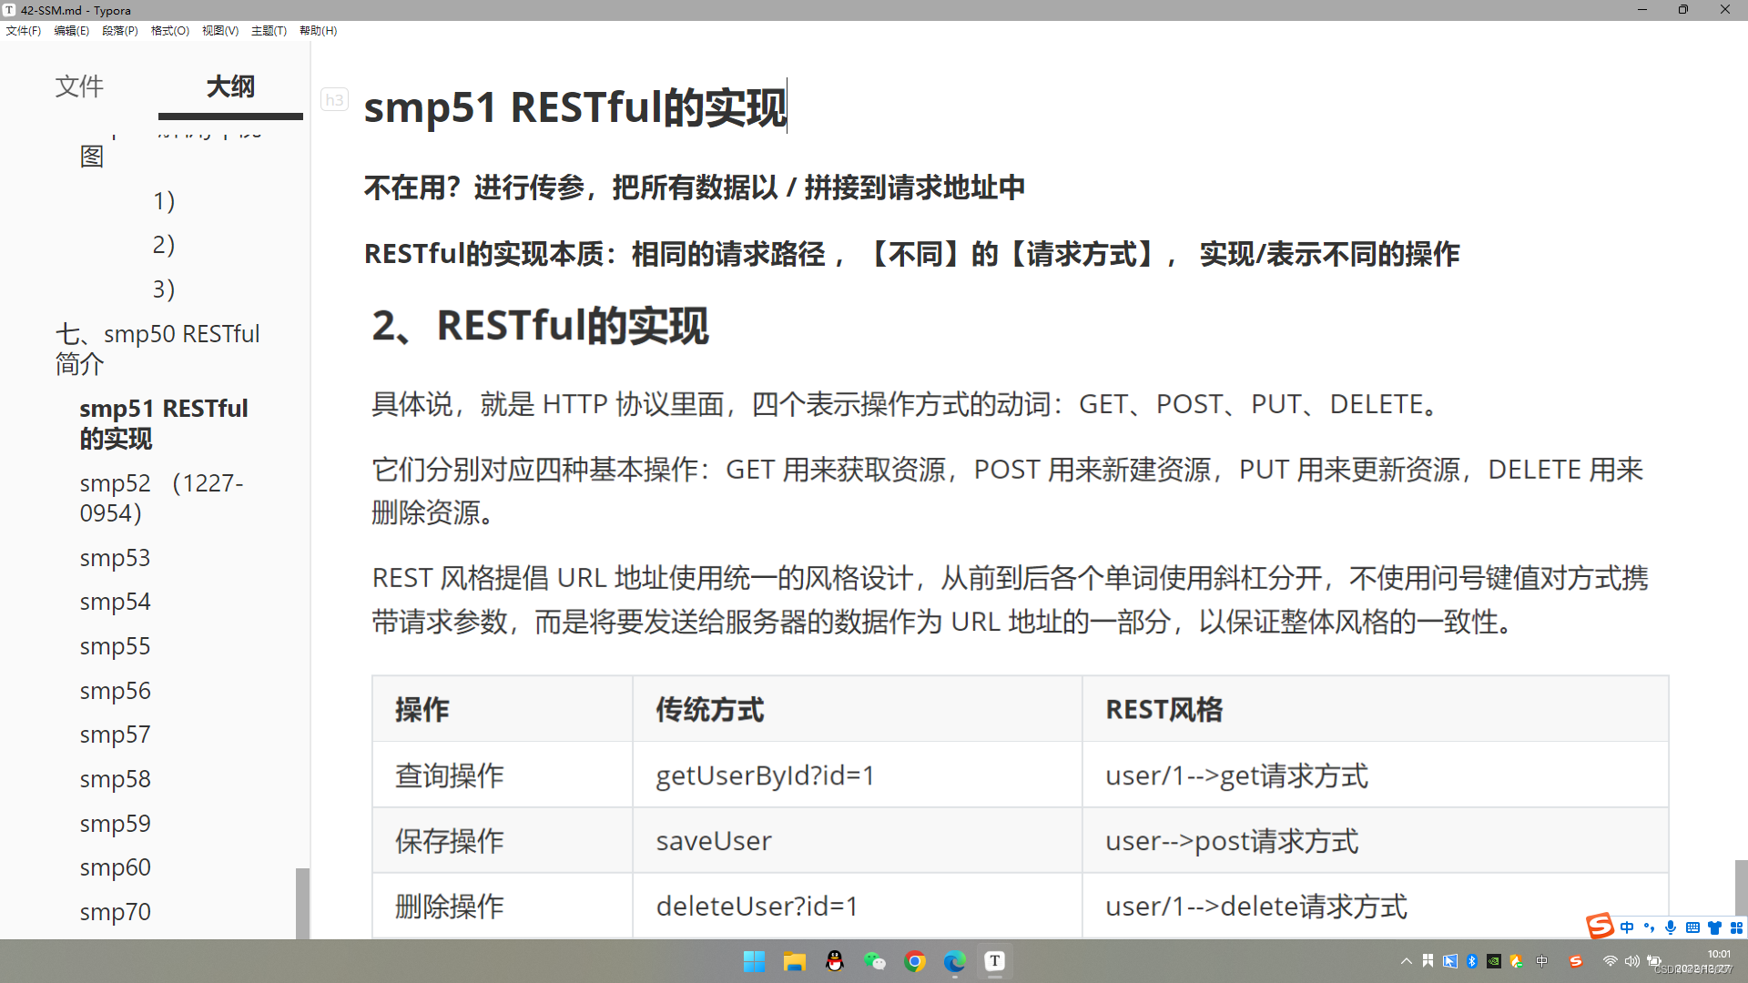Open the Sogou input S icon in the tray
The width and height of the screenshot is (1748, 983).
[x=1575, y=960]
